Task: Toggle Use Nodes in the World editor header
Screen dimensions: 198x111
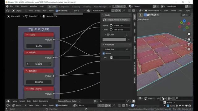Action: (x=57, y=105)
